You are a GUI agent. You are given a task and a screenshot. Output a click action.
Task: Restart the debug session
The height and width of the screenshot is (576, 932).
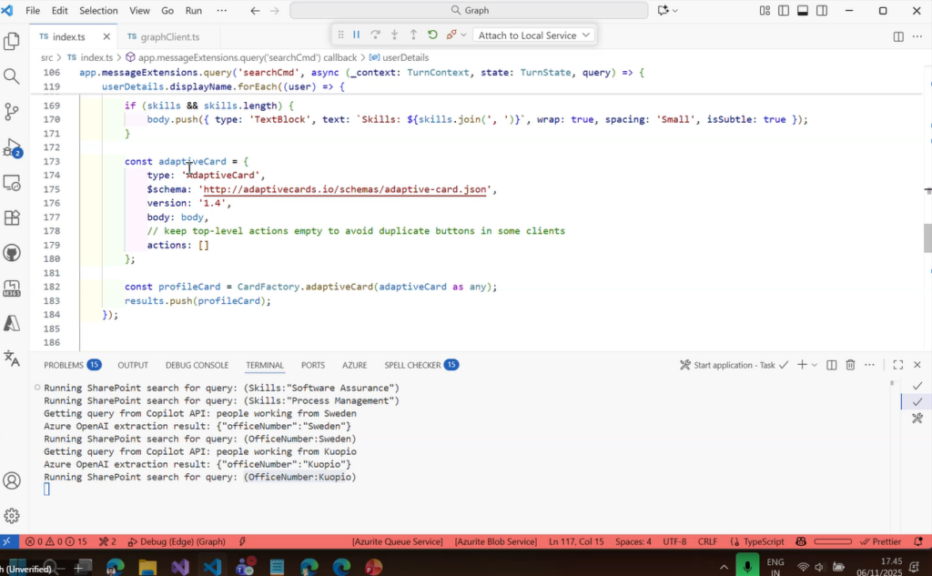[x=432, y=35]
